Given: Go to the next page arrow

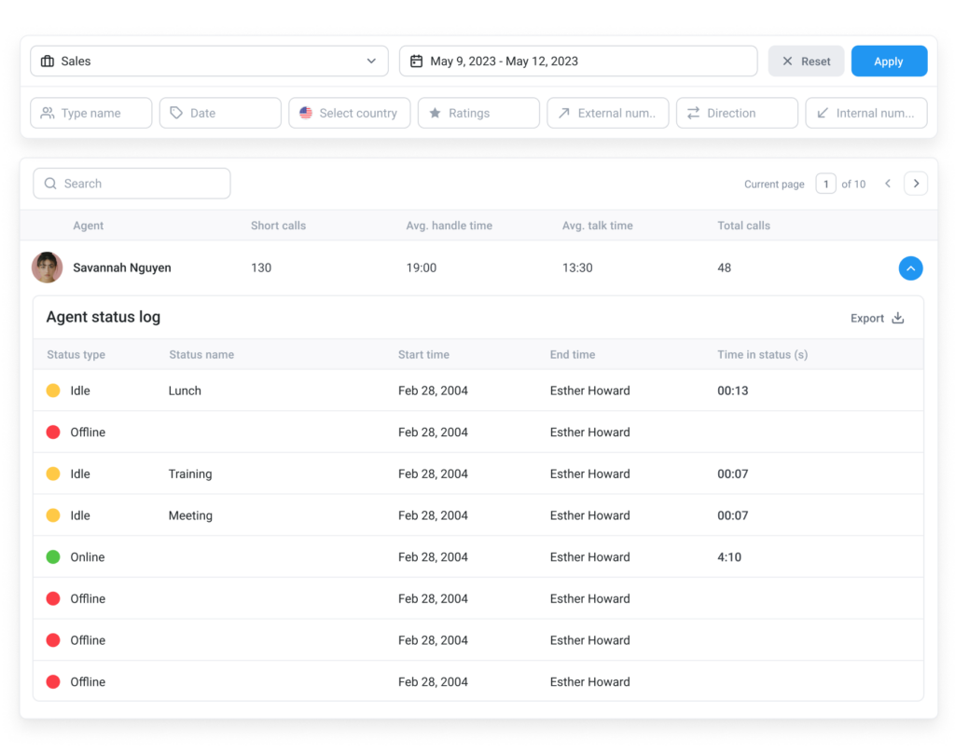Looking at the screenshot, I should click(916, 184).
